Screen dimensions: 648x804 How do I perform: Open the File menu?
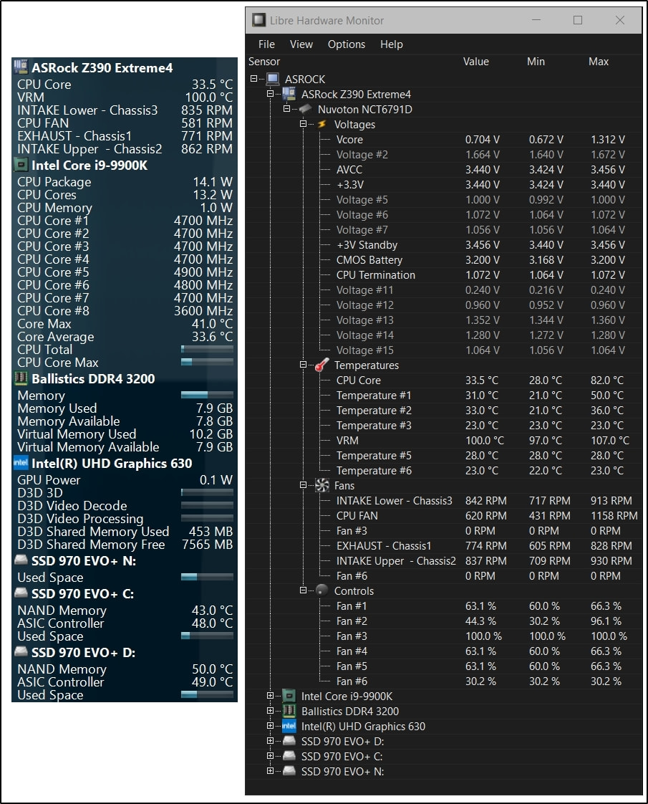[266, 44]
